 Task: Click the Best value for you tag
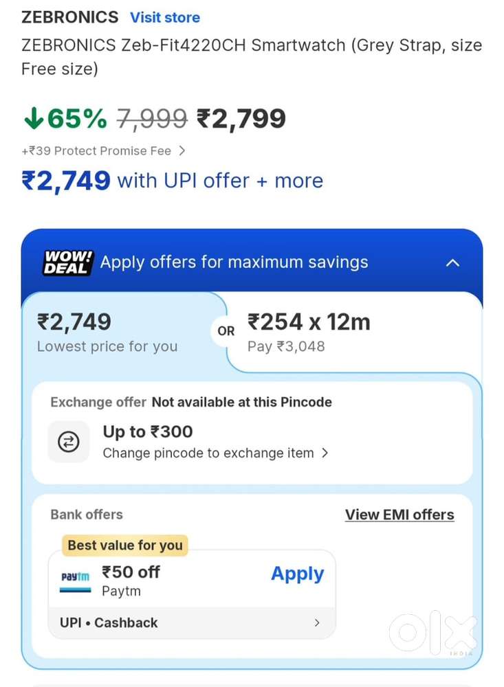click(x=125, y=545)
